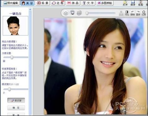Click the 确定 (confirm) button

click(16, 108)
